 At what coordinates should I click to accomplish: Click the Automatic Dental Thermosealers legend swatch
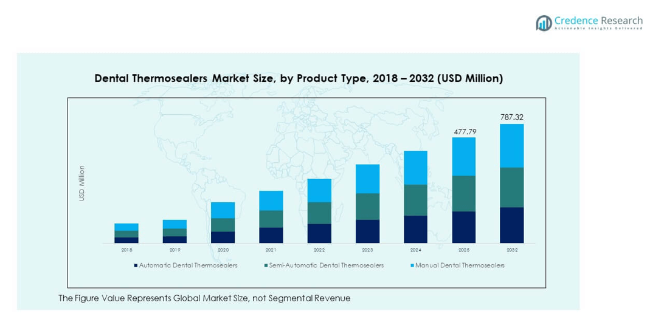(136, 265)
